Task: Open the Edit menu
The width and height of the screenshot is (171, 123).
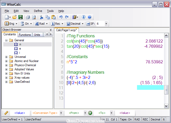Action: tap(16, 11)
